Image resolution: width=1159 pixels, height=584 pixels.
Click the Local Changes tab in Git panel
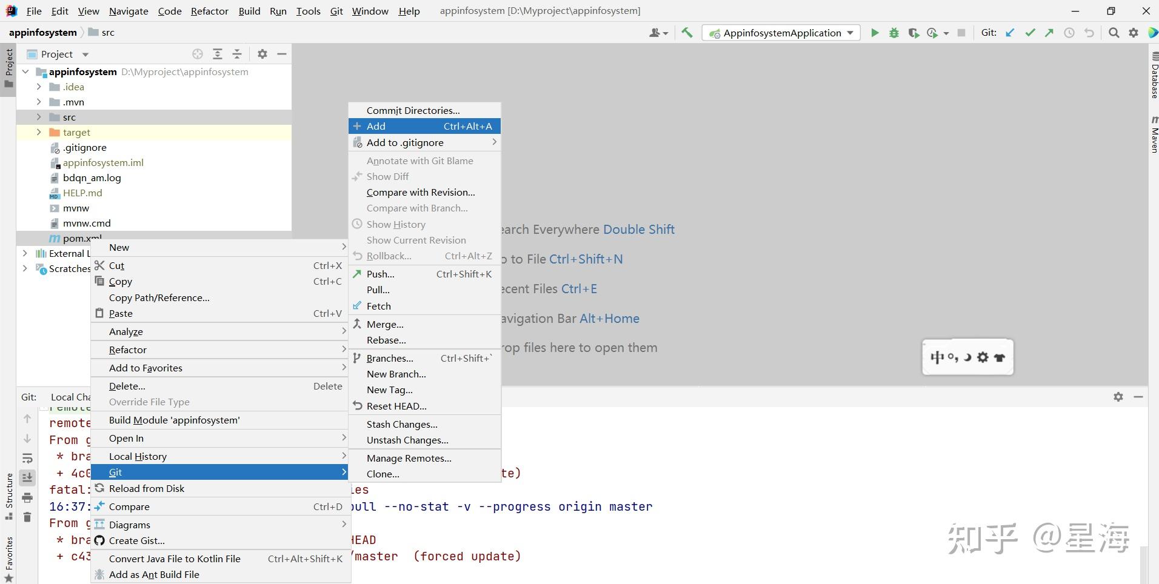pos(70,397)
